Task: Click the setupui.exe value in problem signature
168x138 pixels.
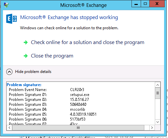Action: pos(80,95)
